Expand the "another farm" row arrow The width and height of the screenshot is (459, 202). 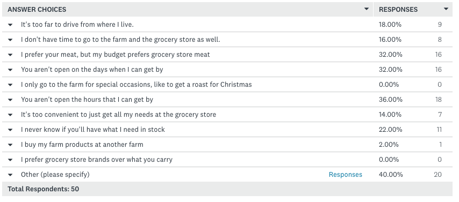click(x=10, y=145)
